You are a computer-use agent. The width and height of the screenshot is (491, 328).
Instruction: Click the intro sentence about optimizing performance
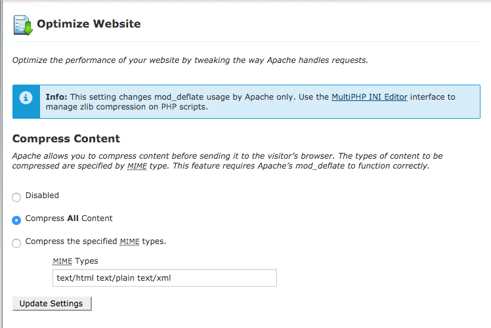point(190,60)
